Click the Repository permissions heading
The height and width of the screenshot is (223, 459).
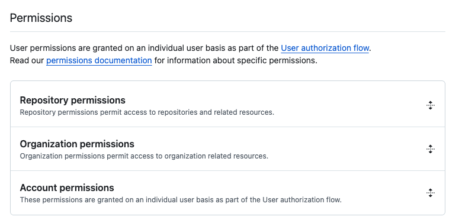pos(73,100)
